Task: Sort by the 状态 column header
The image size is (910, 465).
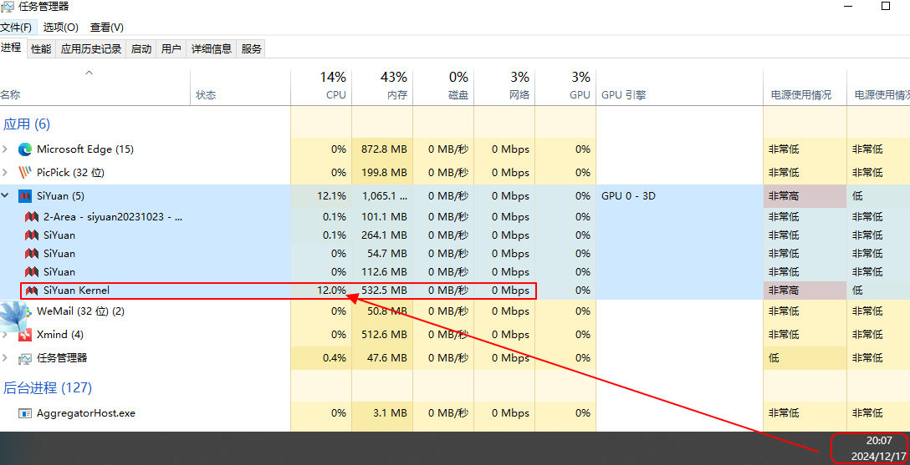Action: (240, 87)
